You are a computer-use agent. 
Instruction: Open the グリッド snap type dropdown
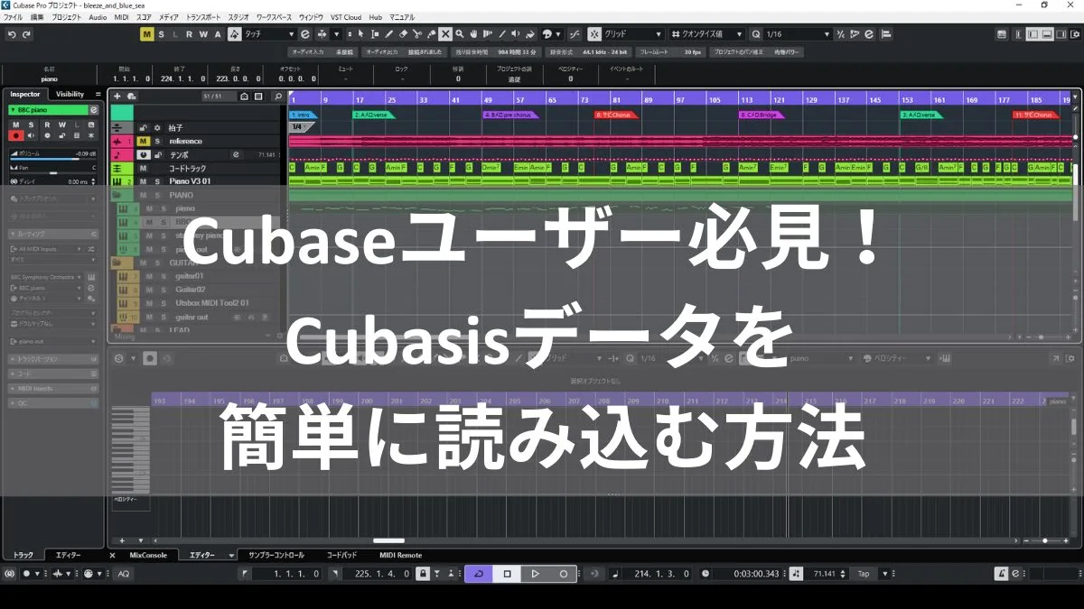632,34
